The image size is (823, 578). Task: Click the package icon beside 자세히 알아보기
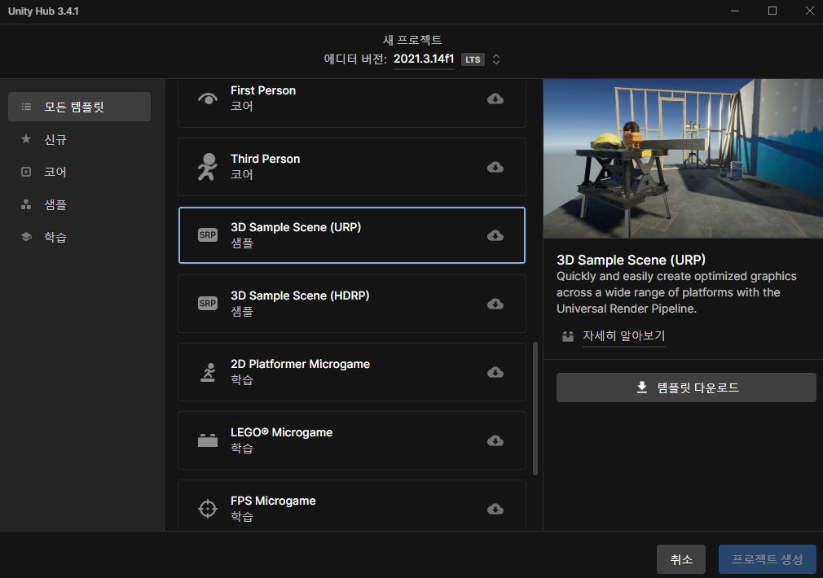568,336
